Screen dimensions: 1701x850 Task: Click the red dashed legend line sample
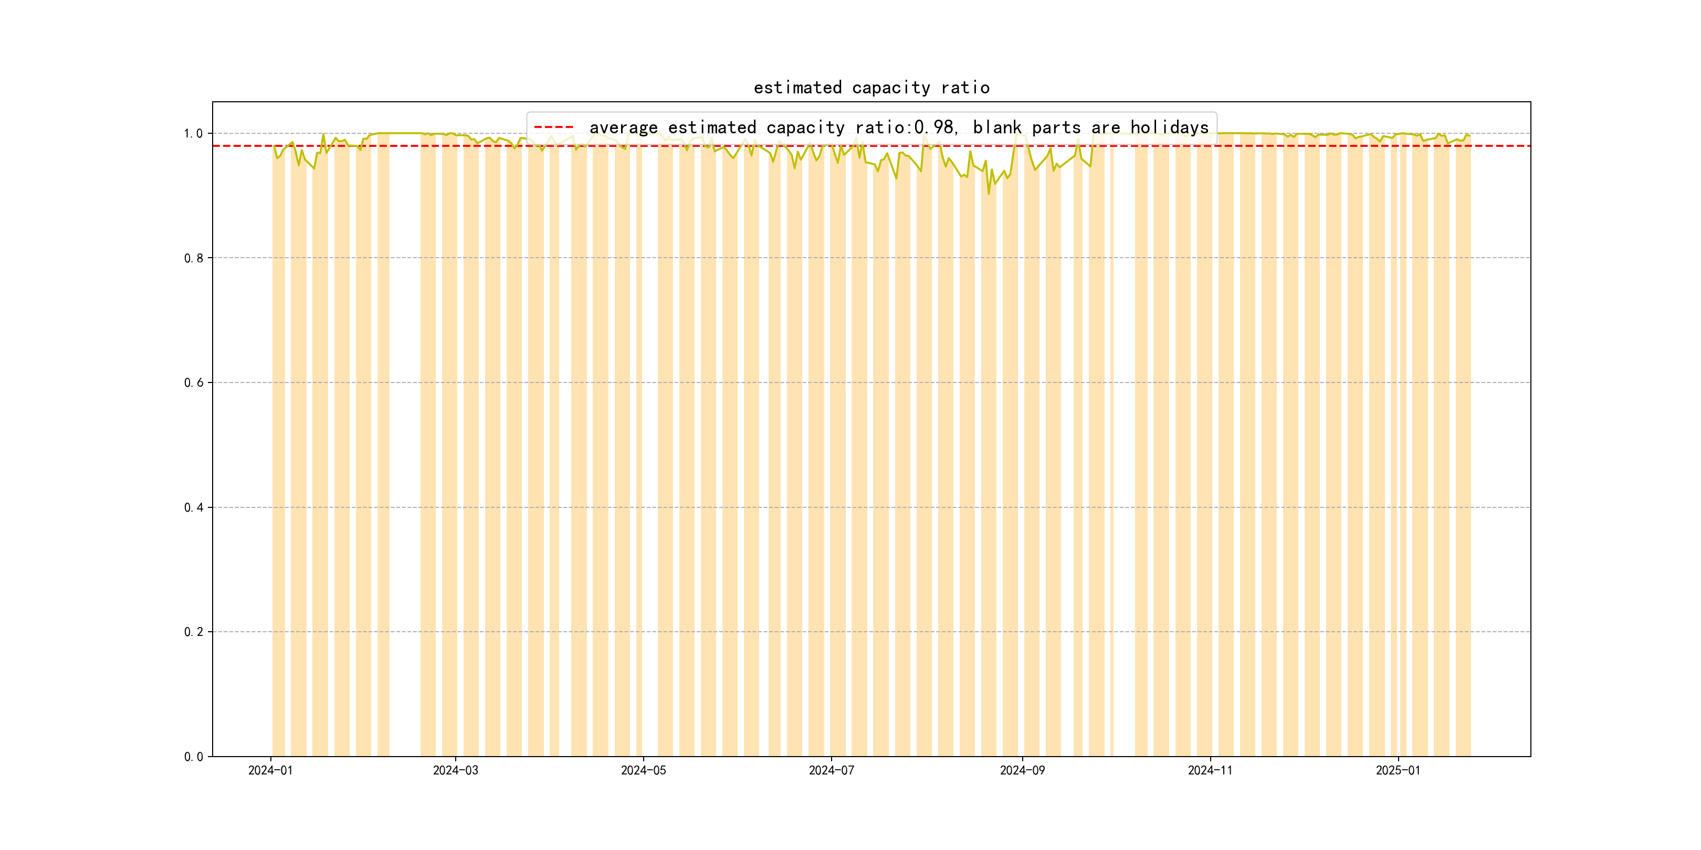tap(553, 126)
